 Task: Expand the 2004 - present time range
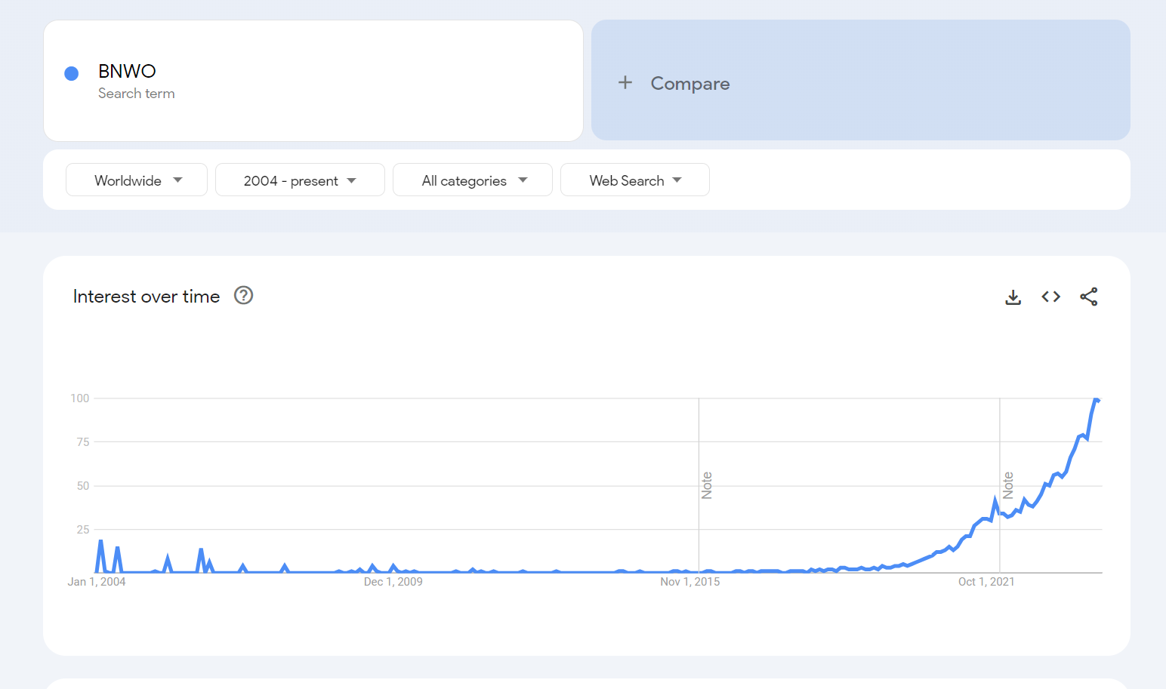300,180
